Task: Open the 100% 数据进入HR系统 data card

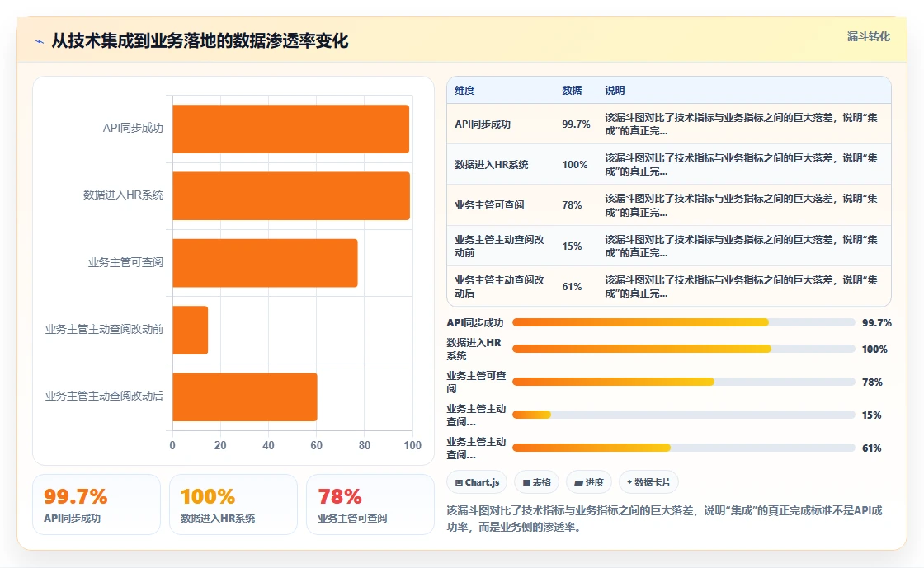Action: click(233, 505)
